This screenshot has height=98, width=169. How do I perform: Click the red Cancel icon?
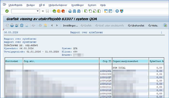coord(63,11)
